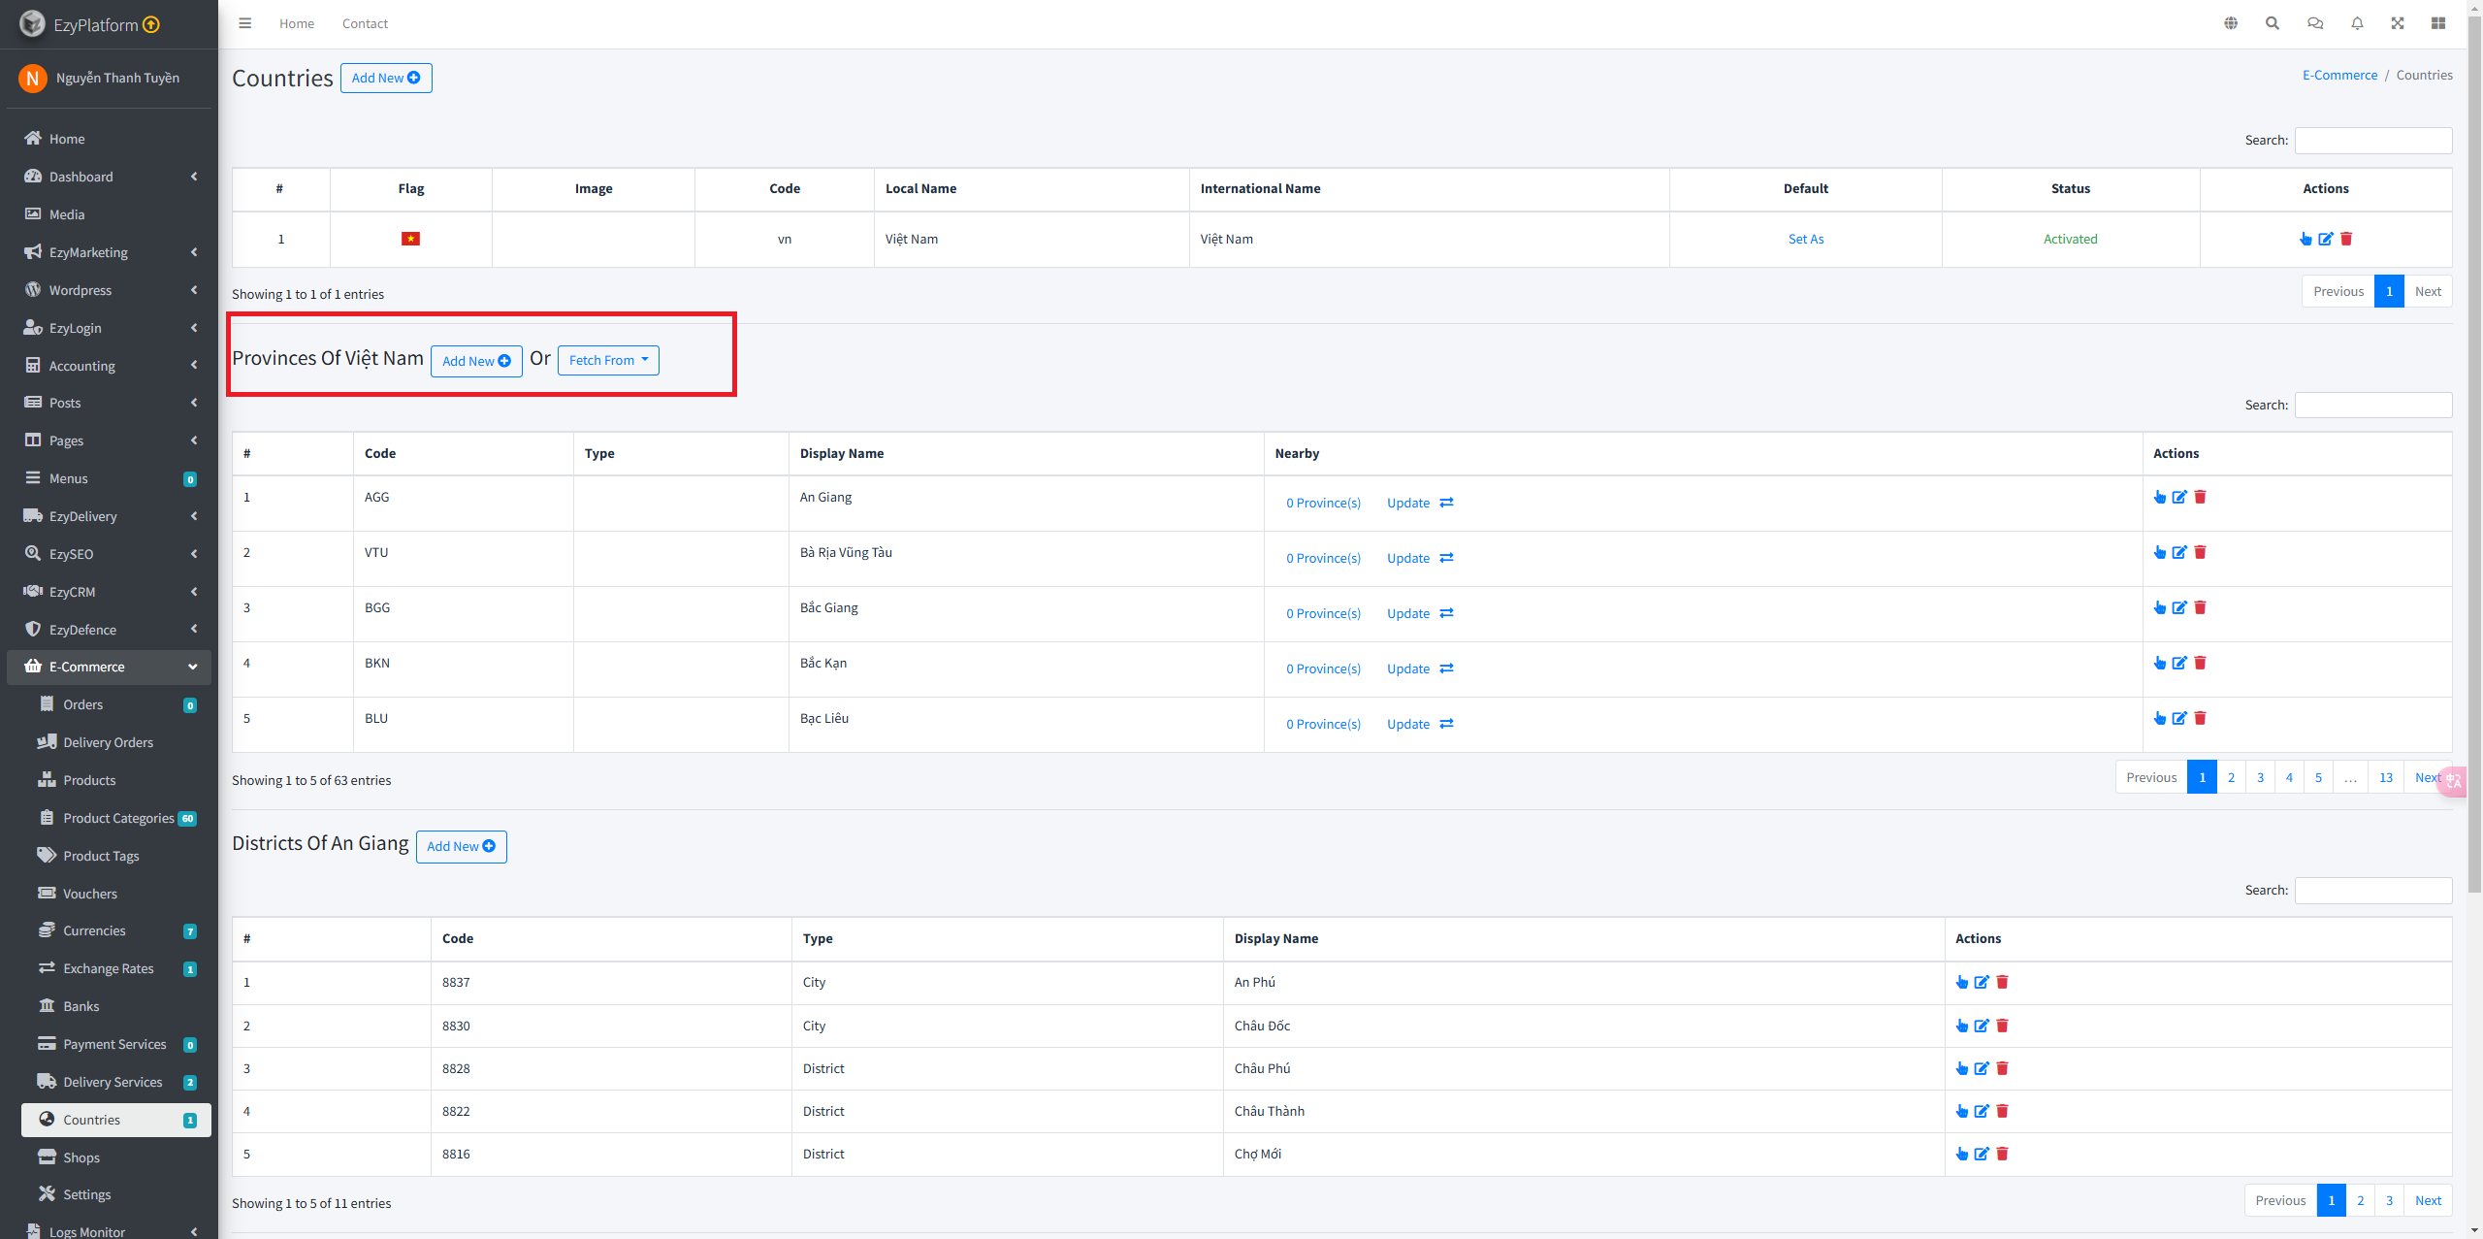Delete the Bạc Liêu province
This screenshot has width=2483, height=1239.
coord(2200,718)
